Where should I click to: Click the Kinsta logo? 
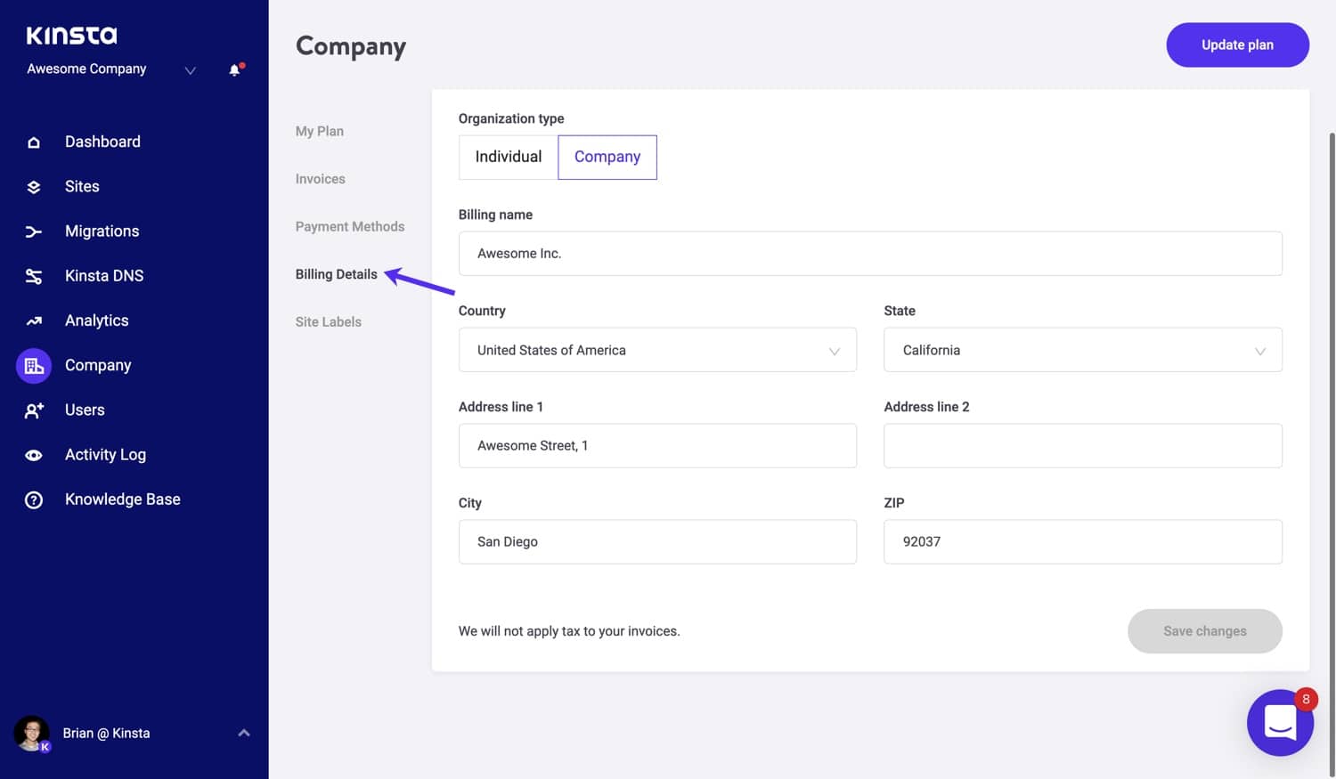pos(72,36)
